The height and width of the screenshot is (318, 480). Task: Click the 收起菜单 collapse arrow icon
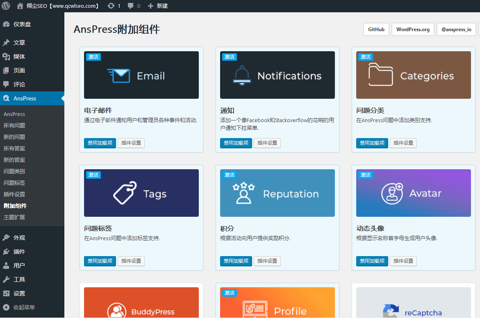6,307
